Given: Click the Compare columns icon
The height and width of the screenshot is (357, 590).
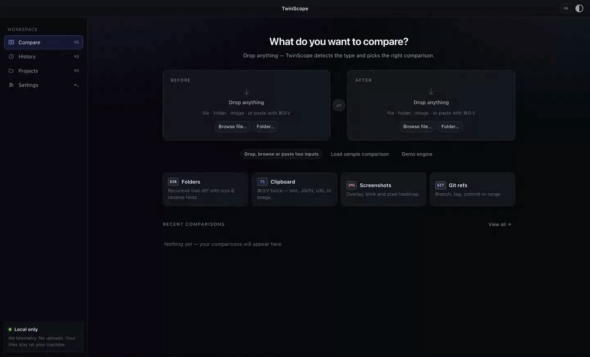Looking at the screenshot, I should [11, 42].
